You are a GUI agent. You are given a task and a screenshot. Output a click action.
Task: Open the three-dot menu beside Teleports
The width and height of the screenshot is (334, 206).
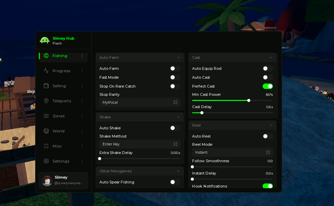(x=82, y=101)
